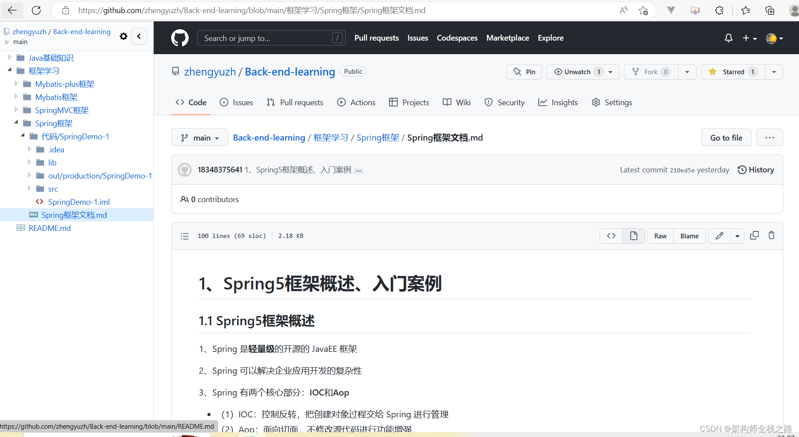799x437 pixels.
Task: Open commit hash 210ed5e
Action: [682, 170]
